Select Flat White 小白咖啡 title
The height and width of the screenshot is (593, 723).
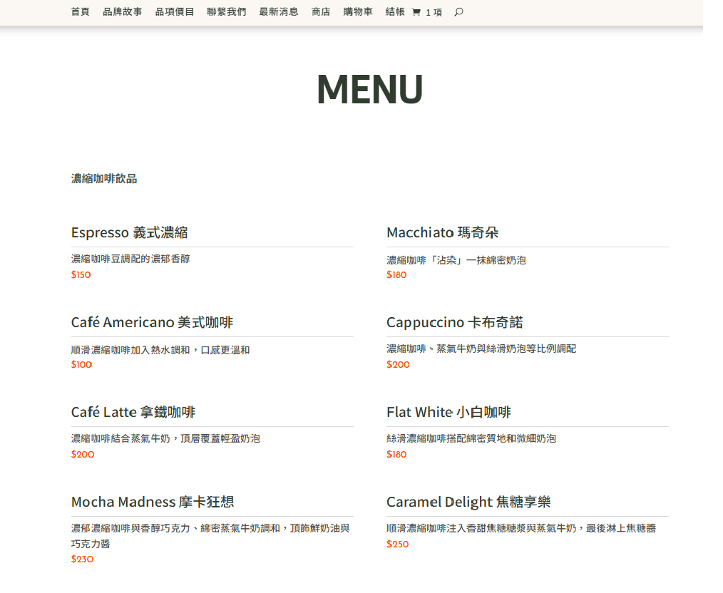click(448, 412)
